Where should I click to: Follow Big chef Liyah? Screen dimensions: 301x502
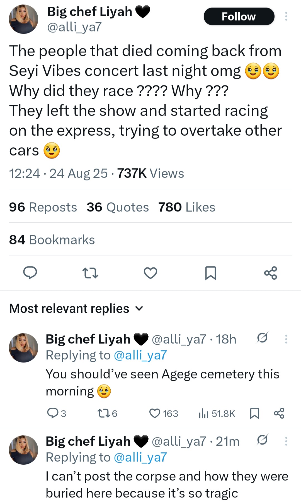coord(239,16)
